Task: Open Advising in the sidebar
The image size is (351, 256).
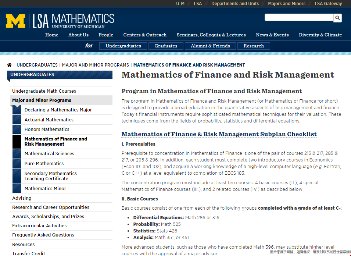Action: pyautogui.click(x=61, y=198)
